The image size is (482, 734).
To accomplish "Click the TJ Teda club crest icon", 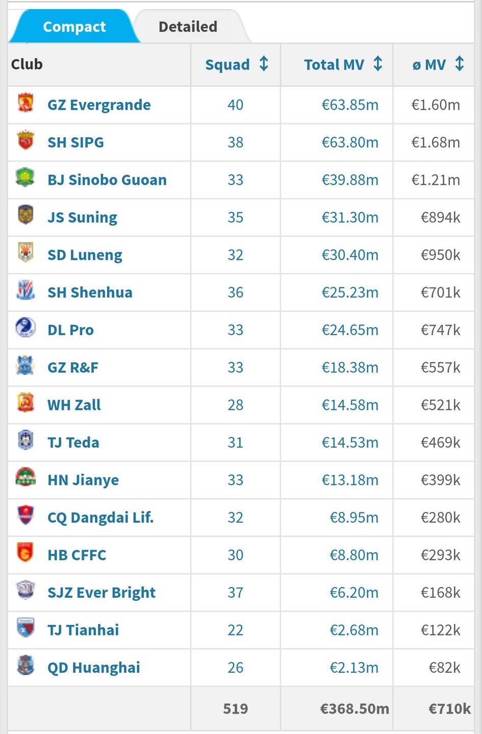I will 26,440.
